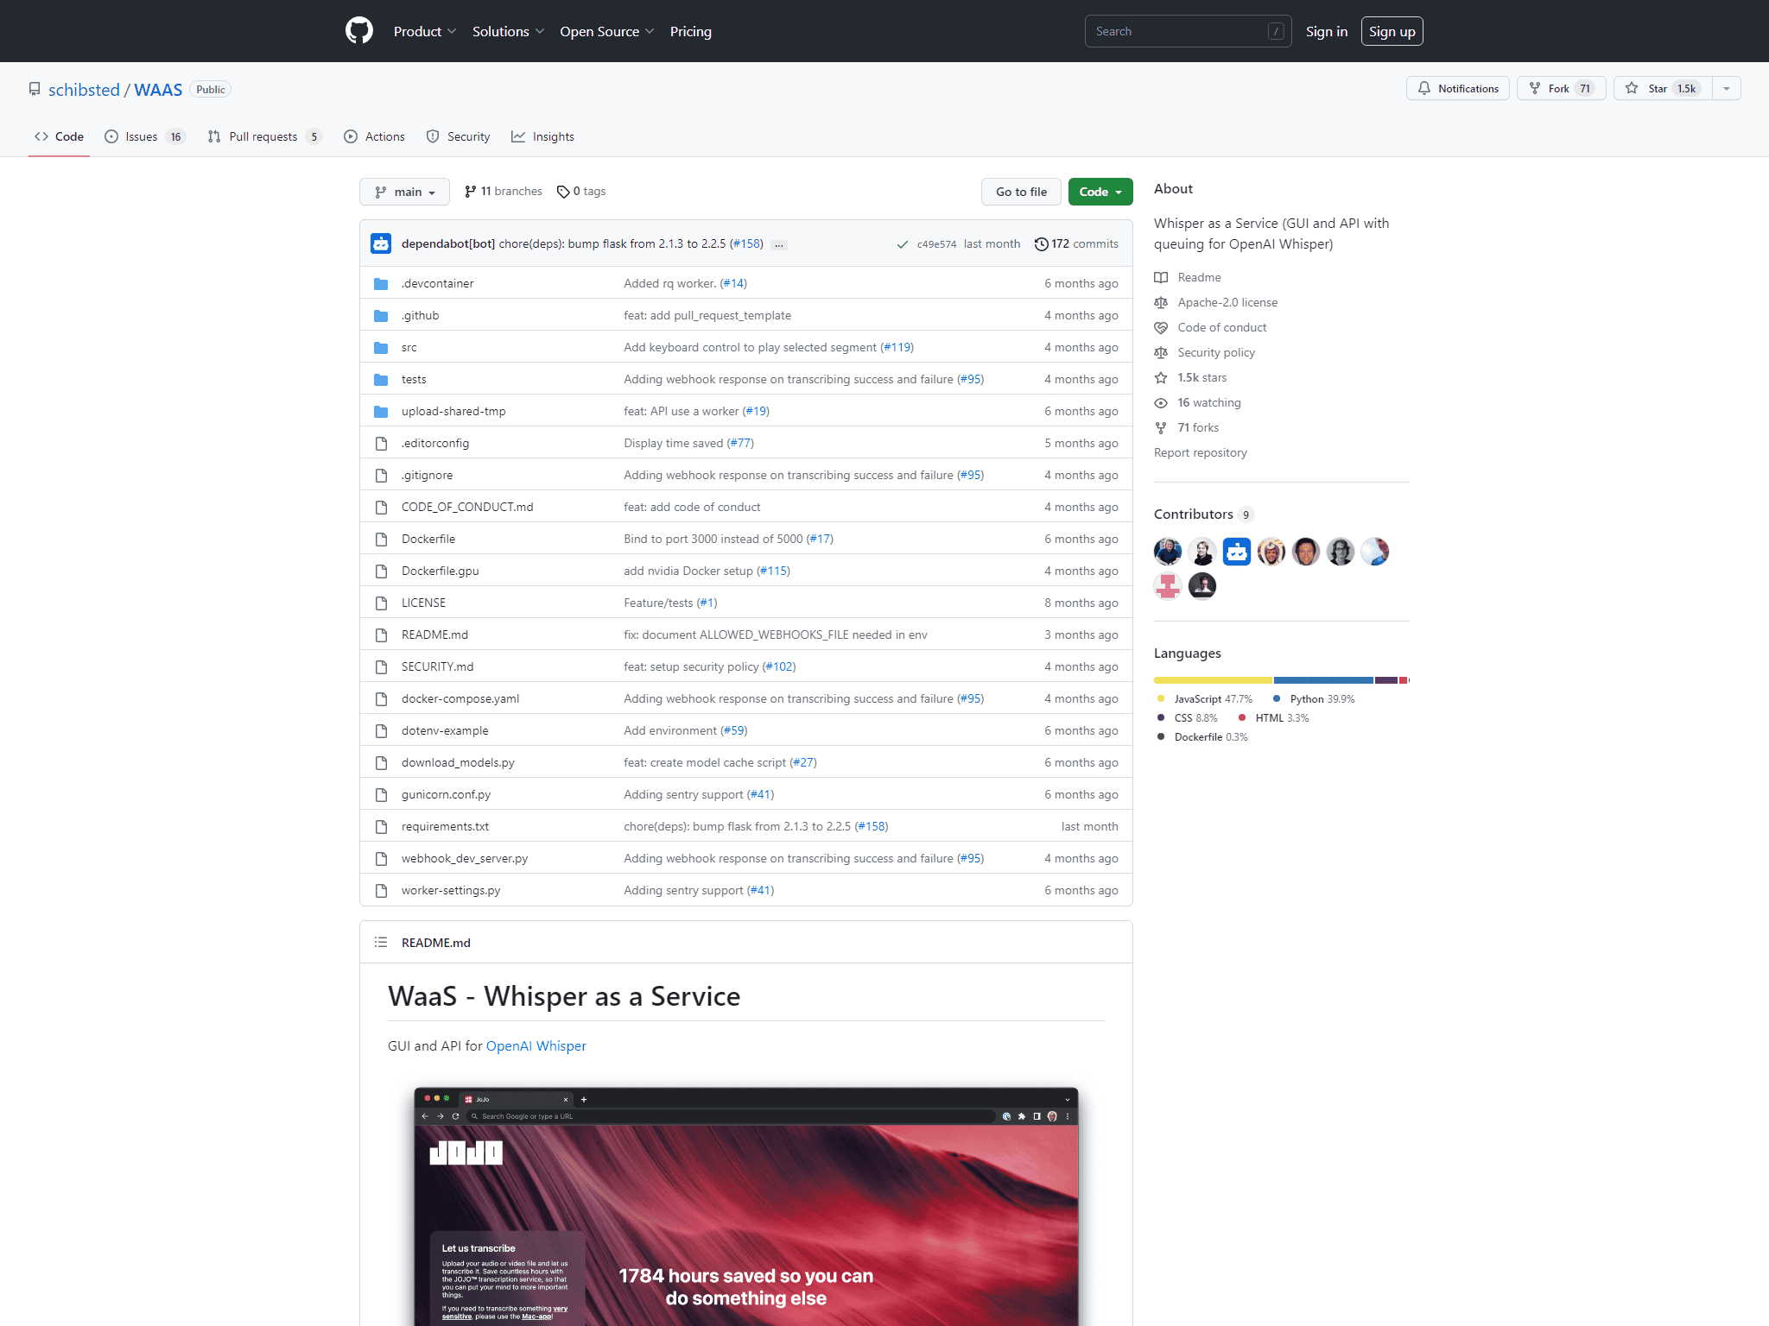
Task: Open the main branch dropdown
Action: (x=404, y=192)
